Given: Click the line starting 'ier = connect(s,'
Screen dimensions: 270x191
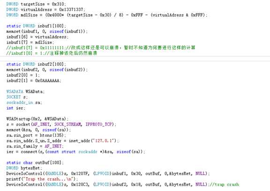Looking at the screenshot, I should 76,152.
